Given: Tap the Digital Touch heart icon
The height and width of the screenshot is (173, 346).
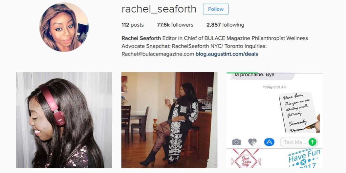Looking at the screenshot, I should click(252, 142).
